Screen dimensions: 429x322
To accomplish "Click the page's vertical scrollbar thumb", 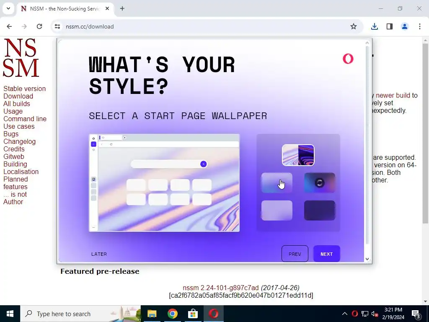I will point(425,133).
